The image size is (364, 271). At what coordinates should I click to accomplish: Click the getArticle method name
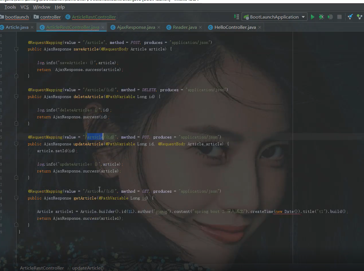(x=85, y=198)
